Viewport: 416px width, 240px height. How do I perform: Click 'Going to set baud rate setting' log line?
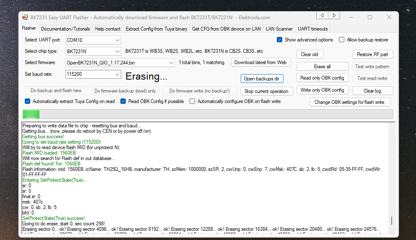tap(62, 142)
